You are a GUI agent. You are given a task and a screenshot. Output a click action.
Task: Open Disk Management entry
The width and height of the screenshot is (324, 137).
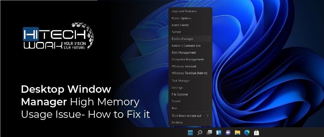tap(190, 53)
